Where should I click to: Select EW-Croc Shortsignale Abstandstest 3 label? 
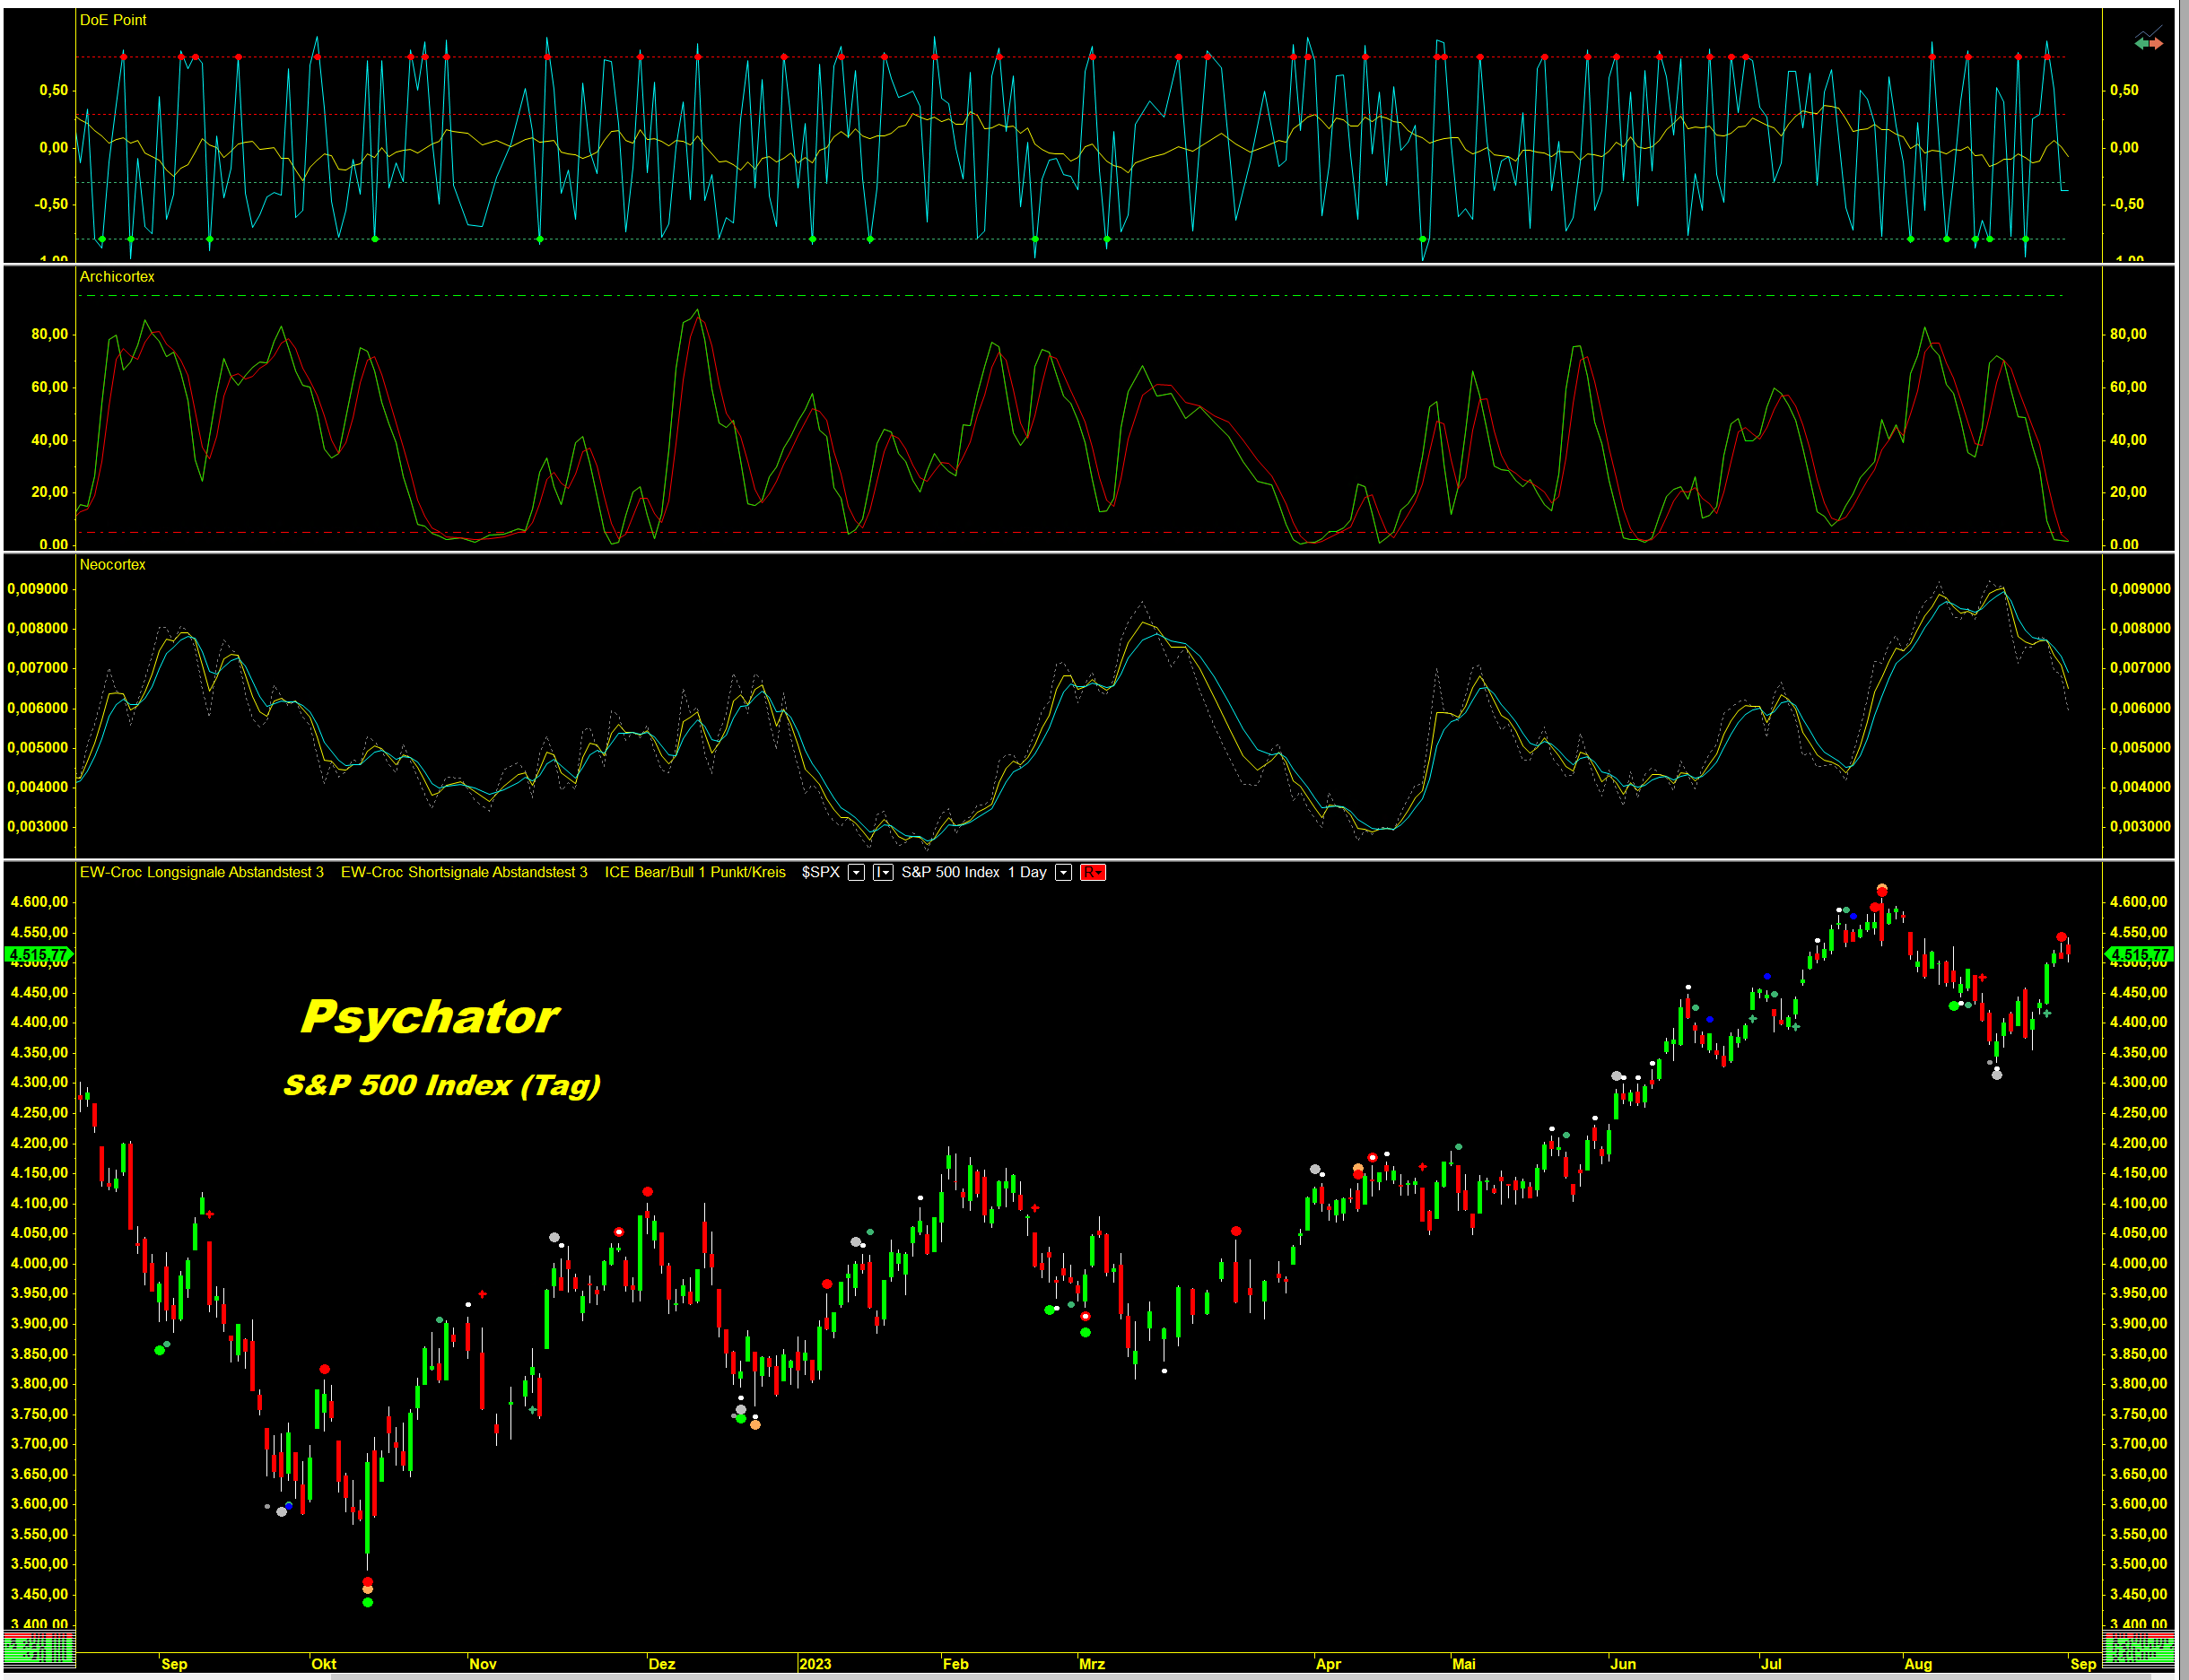click(464, 873)
